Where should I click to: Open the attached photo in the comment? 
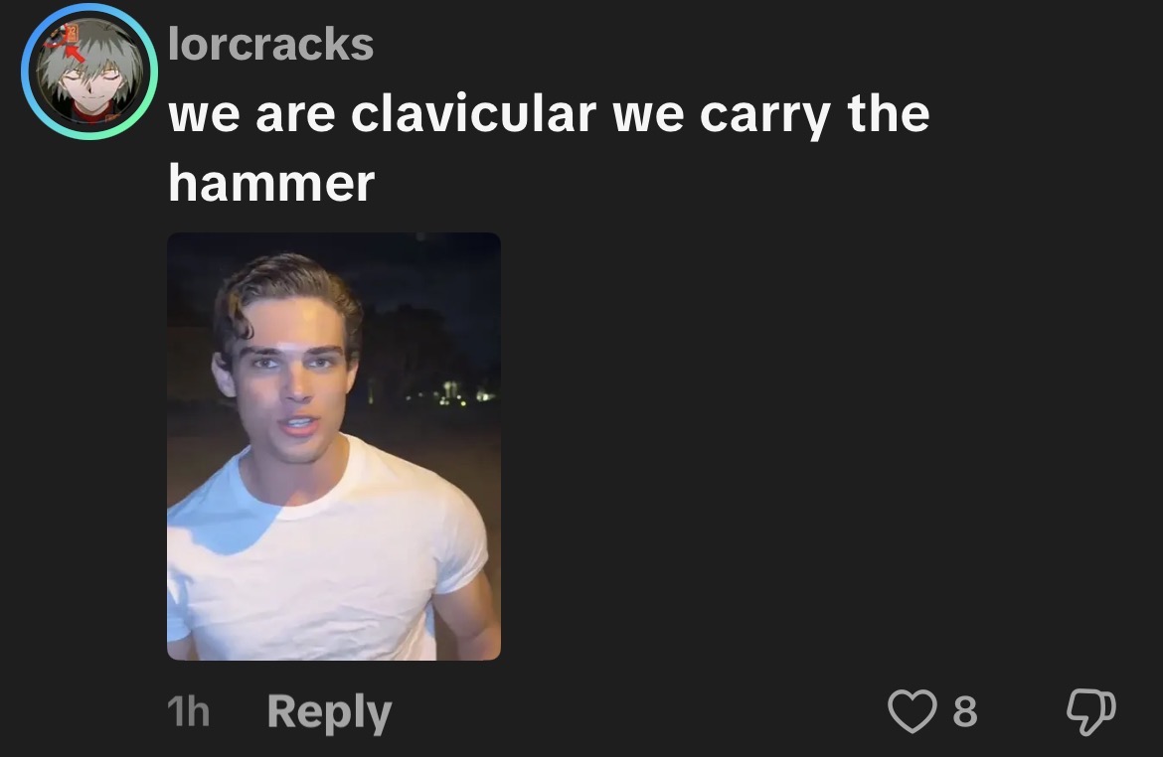click(334, 446)
